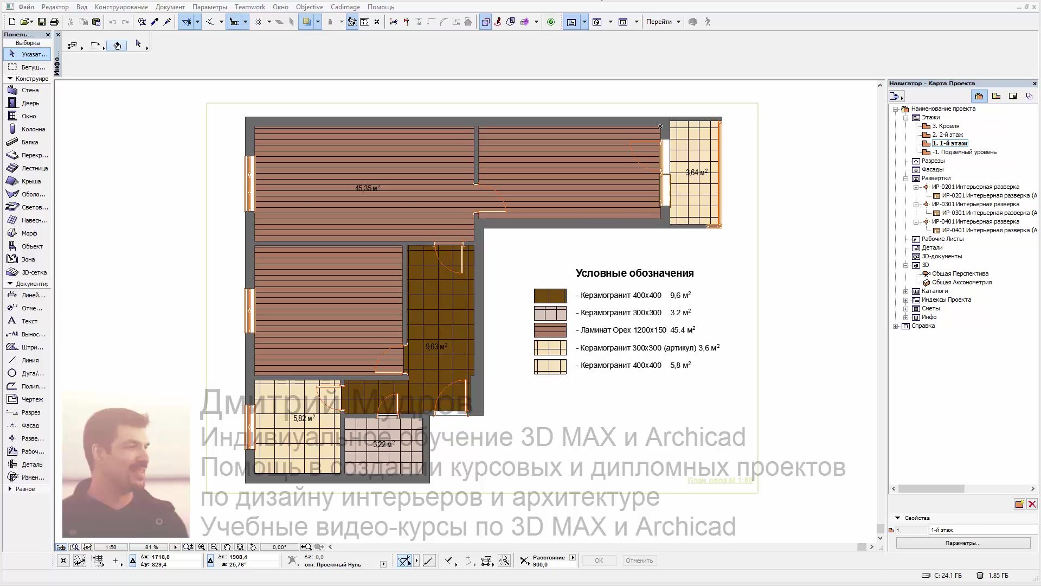Click the eyedropper pick-up parameters icon
The width and height of the screenshot is (1041, 586).
pos(155,22)
